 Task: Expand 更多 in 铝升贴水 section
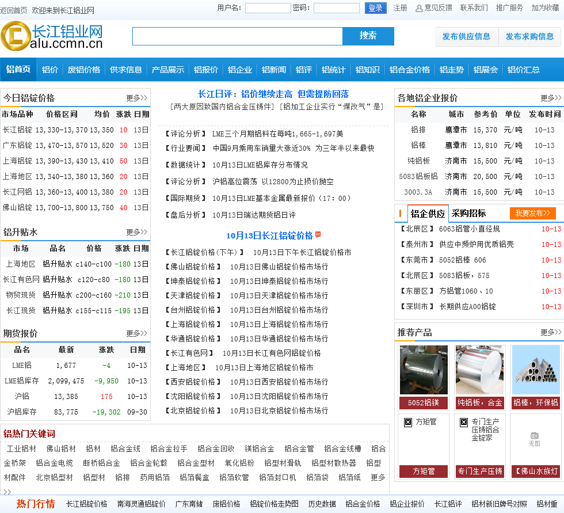[x=136, y=232]
